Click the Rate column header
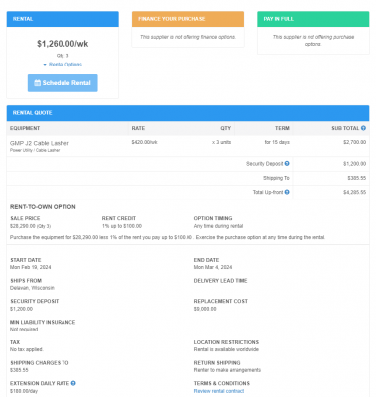The height and width of the screenshot is (397, 376). click(x=138, y=128)
